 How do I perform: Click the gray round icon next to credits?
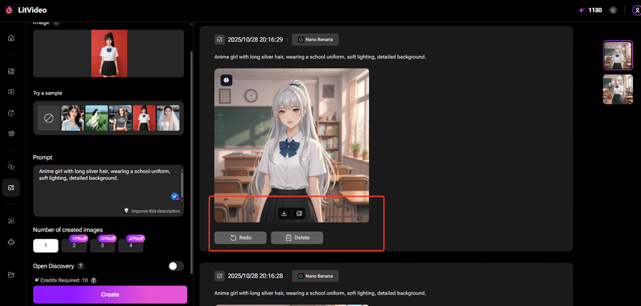pyautogui.click(x=613, y=10)
